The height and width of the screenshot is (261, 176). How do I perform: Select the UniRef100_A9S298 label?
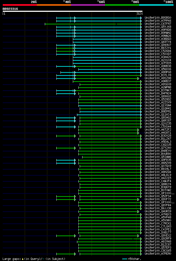point(158,78)
